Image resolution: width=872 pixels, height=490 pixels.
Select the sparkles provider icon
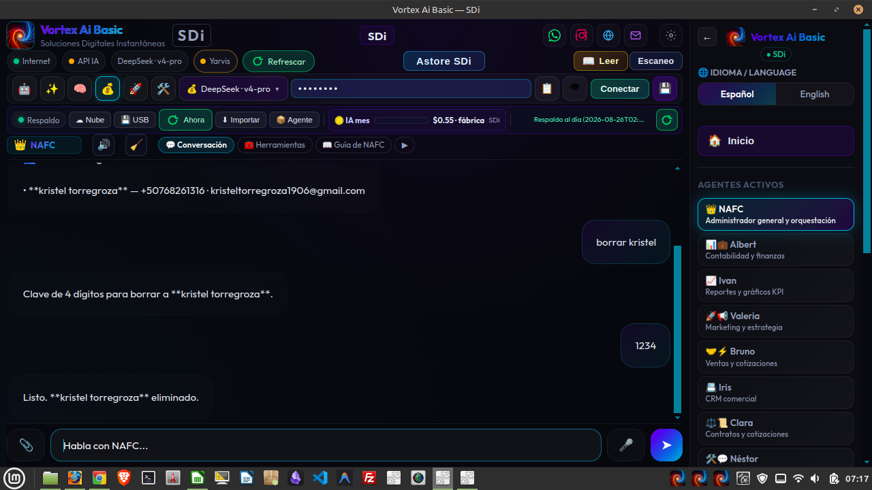tap(52, 88)
